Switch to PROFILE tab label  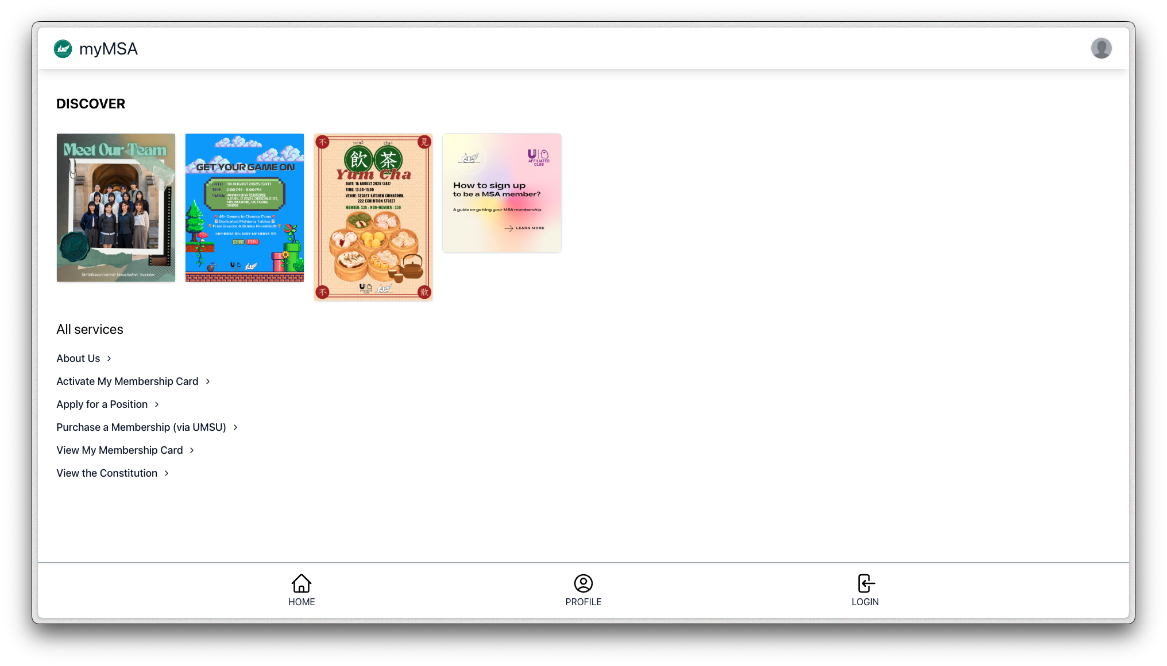[583, 602]
